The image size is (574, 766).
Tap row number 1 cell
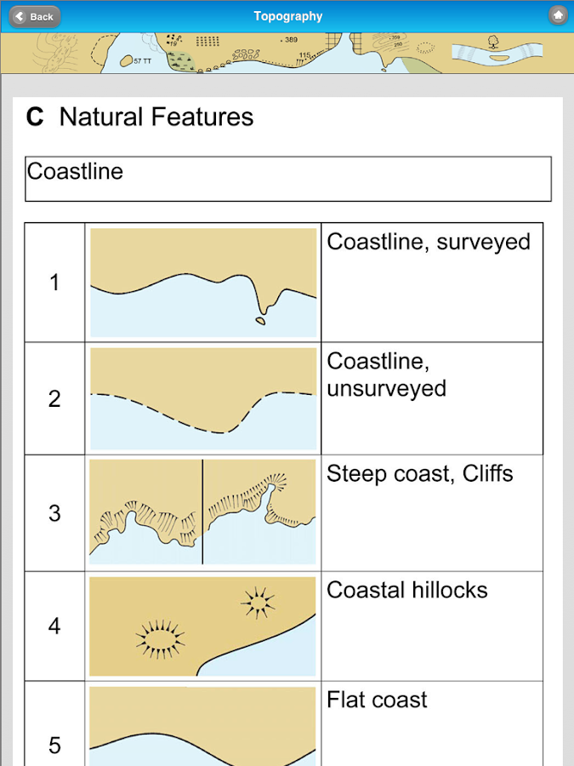(54, 283)
